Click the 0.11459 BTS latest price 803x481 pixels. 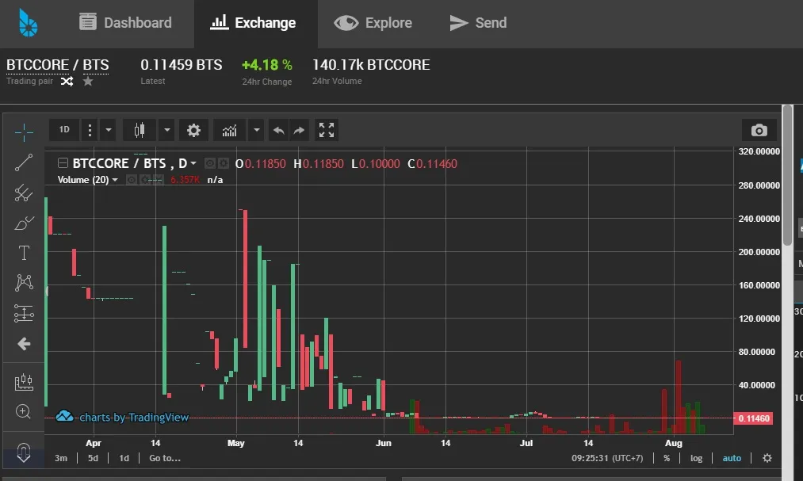(182, 65)
